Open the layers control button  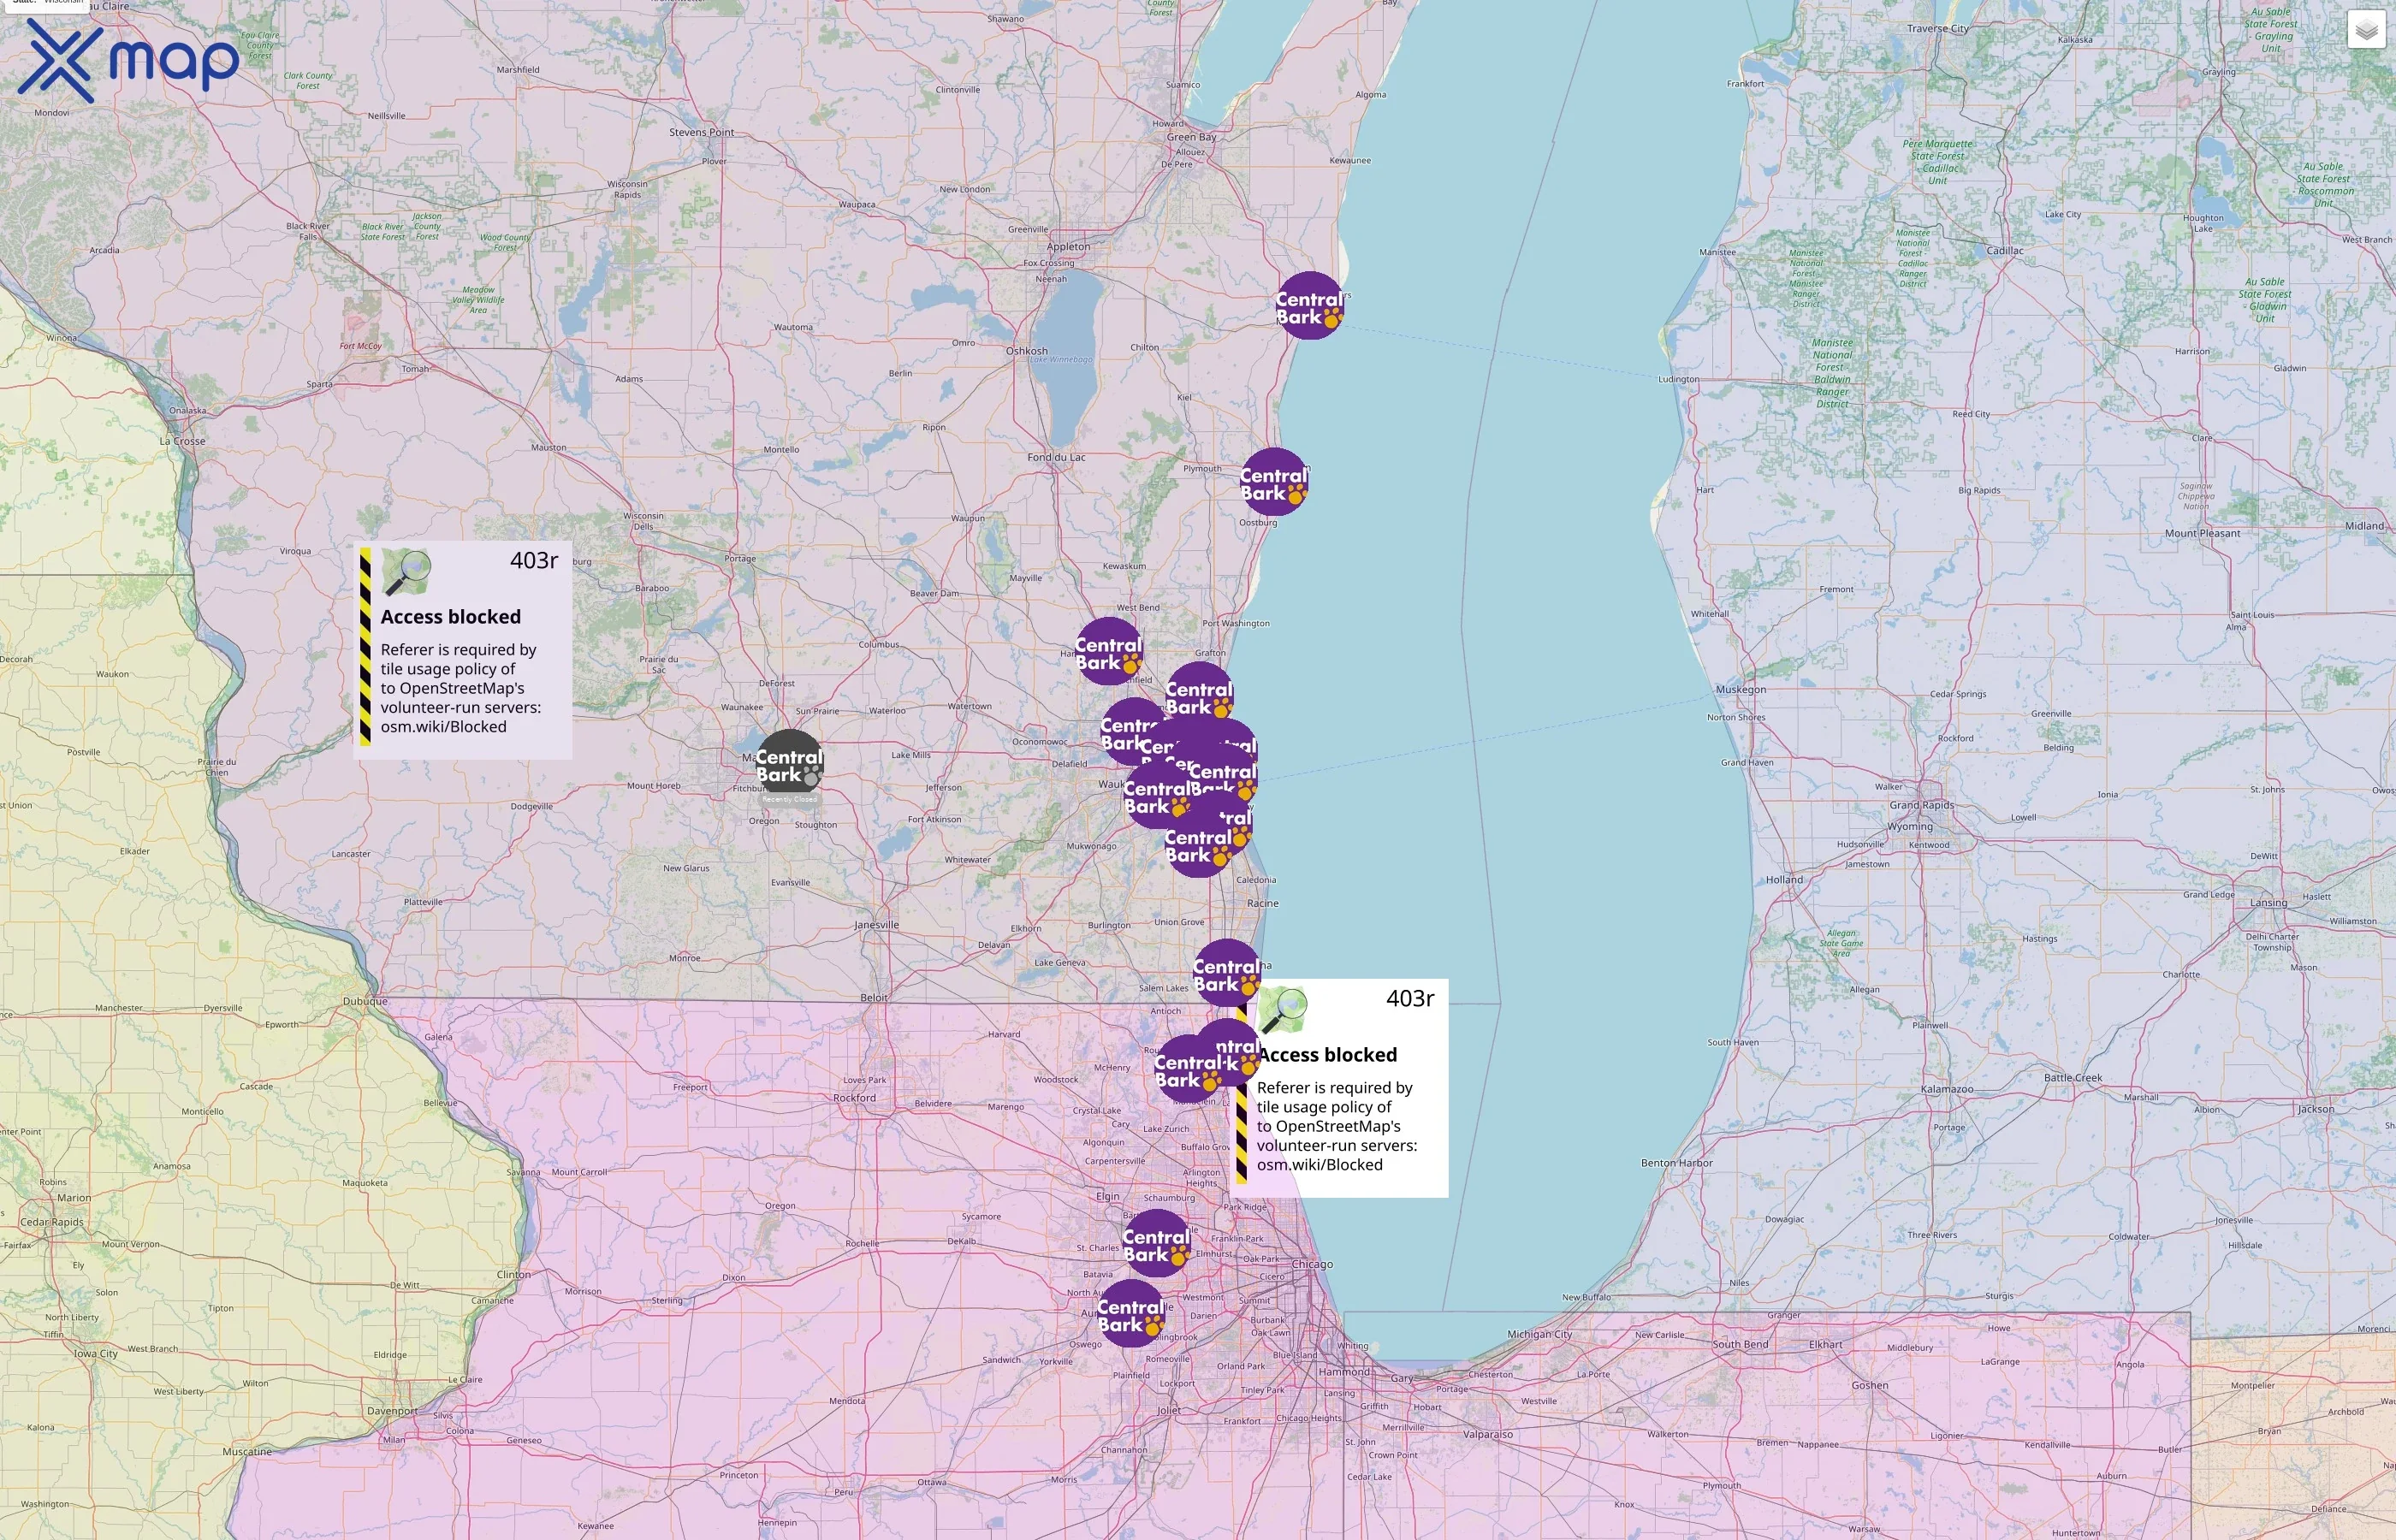(2366, 30)
